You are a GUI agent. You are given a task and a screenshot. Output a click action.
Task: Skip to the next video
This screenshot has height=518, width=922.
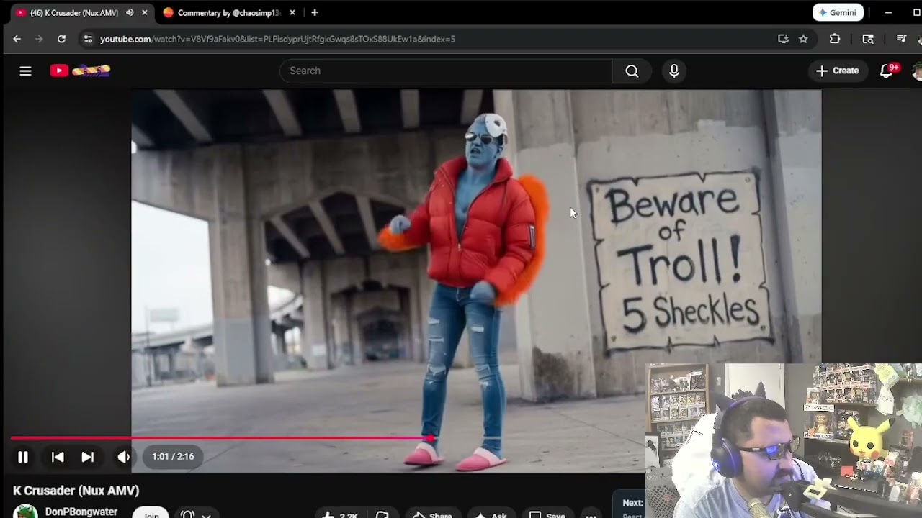click(x=87, y=457)
